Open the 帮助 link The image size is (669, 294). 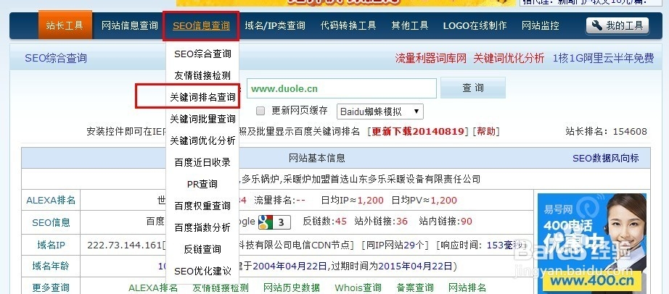[486, 131]
